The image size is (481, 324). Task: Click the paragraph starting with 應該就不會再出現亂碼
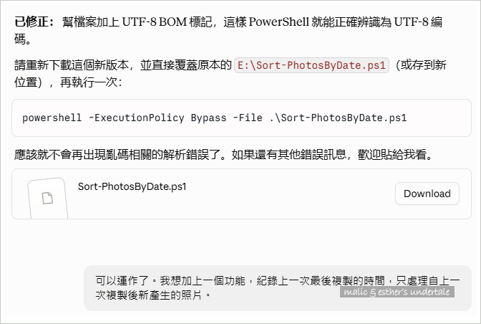point(223,155)
